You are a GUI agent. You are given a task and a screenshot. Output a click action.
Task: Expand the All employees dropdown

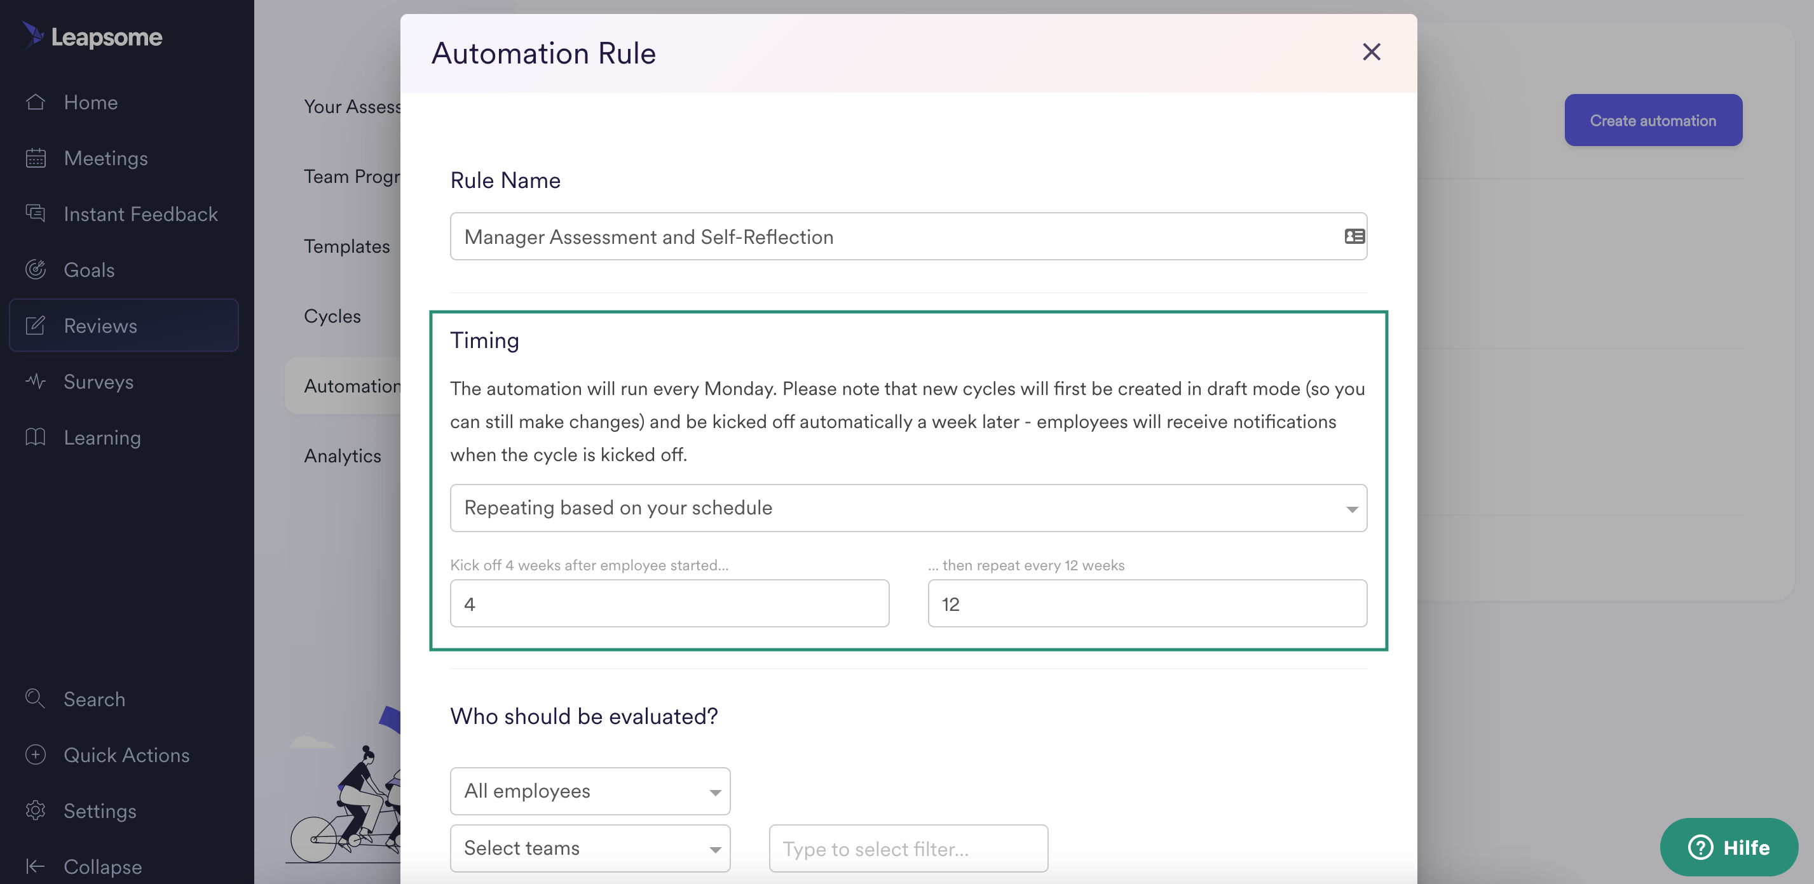coord(589,791)
